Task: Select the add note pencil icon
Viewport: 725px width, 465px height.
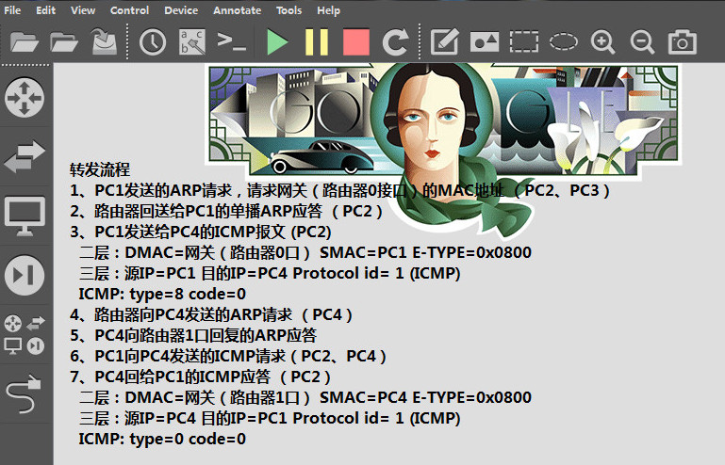Action: point(445,42)
